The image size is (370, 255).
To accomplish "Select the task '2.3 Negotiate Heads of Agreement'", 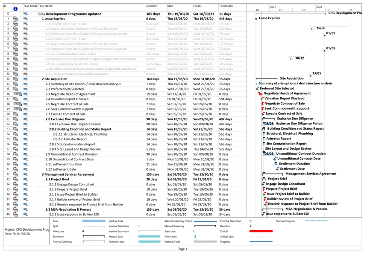I will point(70,94).
